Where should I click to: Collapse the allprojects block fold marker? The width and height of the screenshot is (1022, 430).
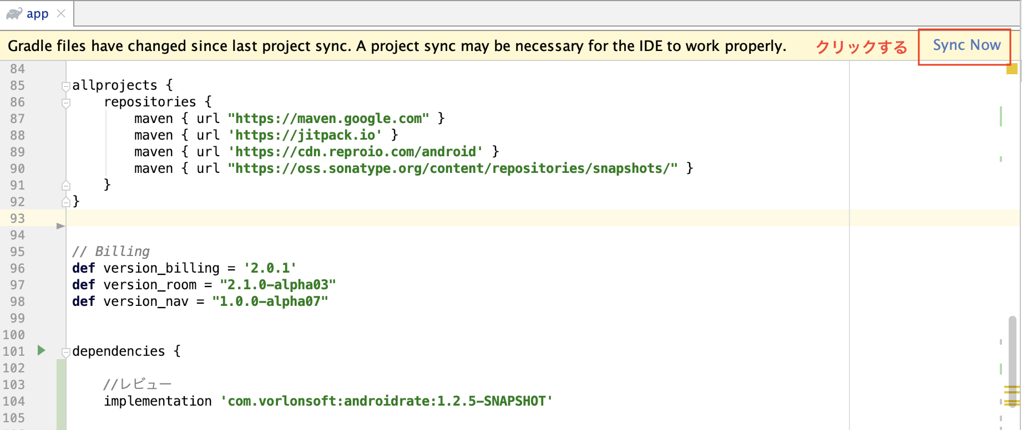pos(66,86)
